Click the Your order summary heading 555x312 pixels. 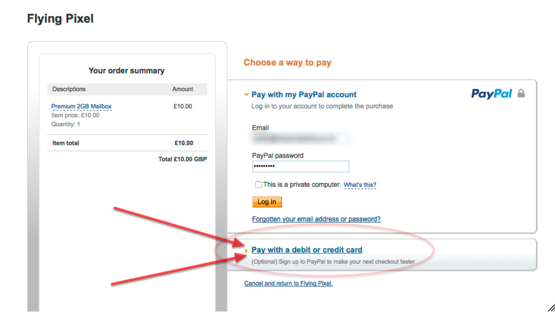pyautogui.click(x=126, y=70)
